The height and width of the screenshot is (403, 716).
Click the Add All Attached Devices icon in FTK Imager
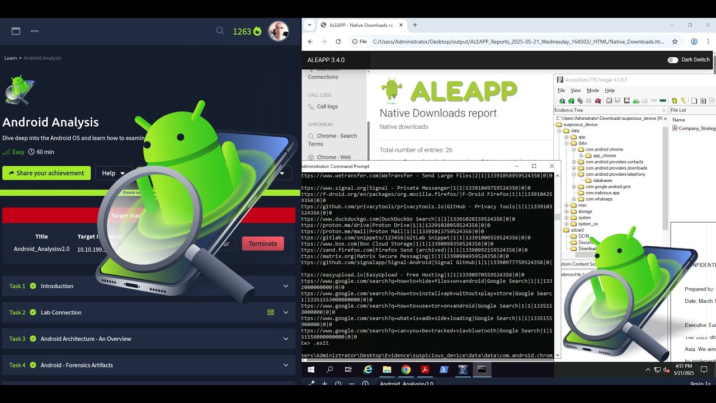(x=571, y=101)
